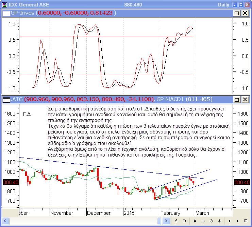Click the 2015 label on date axis
The width and height of the screenshot is (252, 227).
click(x=129, y=213)
